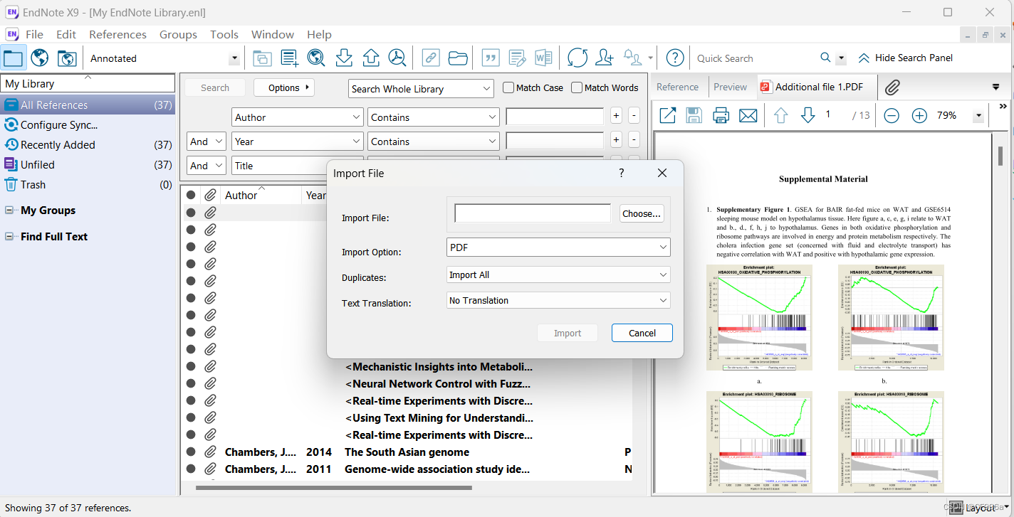Click Open File folder icon
1014x517 pixels.
[458, 58]
